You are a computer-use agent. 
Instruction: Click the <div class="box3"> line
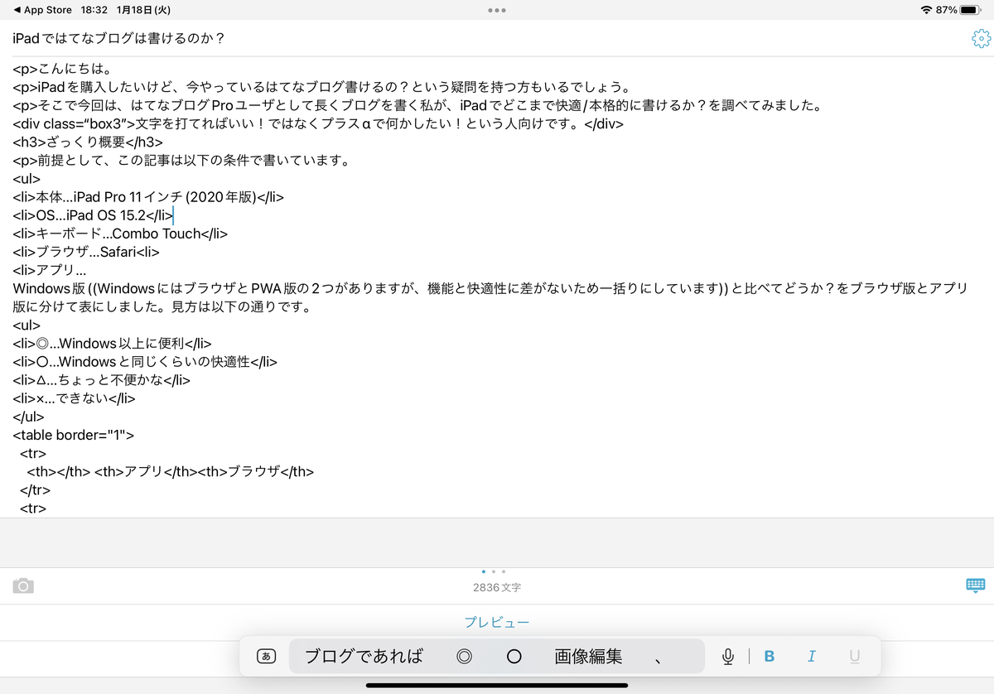coord(318,124)
